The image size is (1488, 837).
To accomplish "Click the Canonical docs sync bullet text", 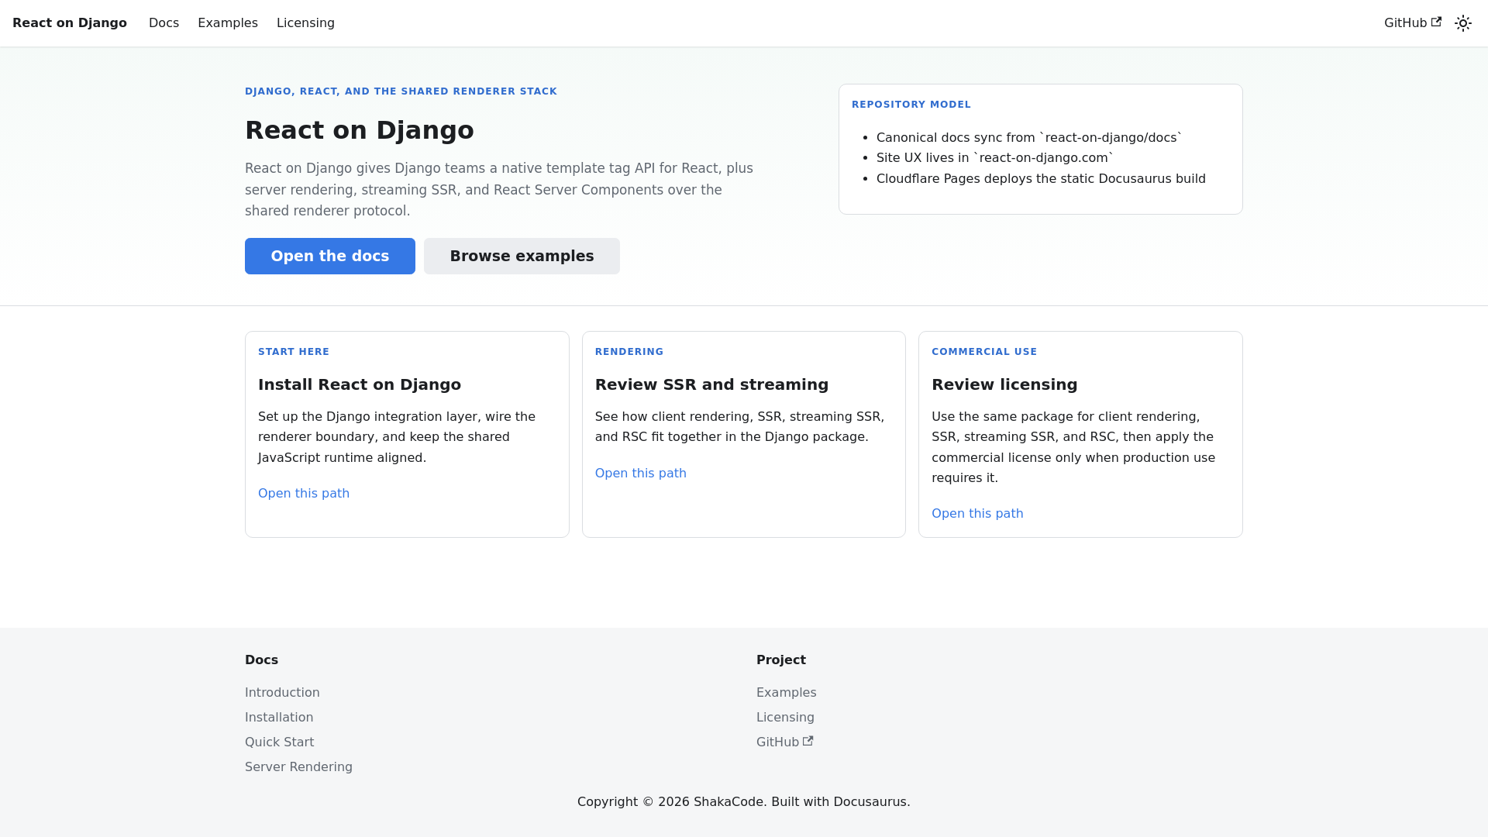I will click(x=1029, y=138).
